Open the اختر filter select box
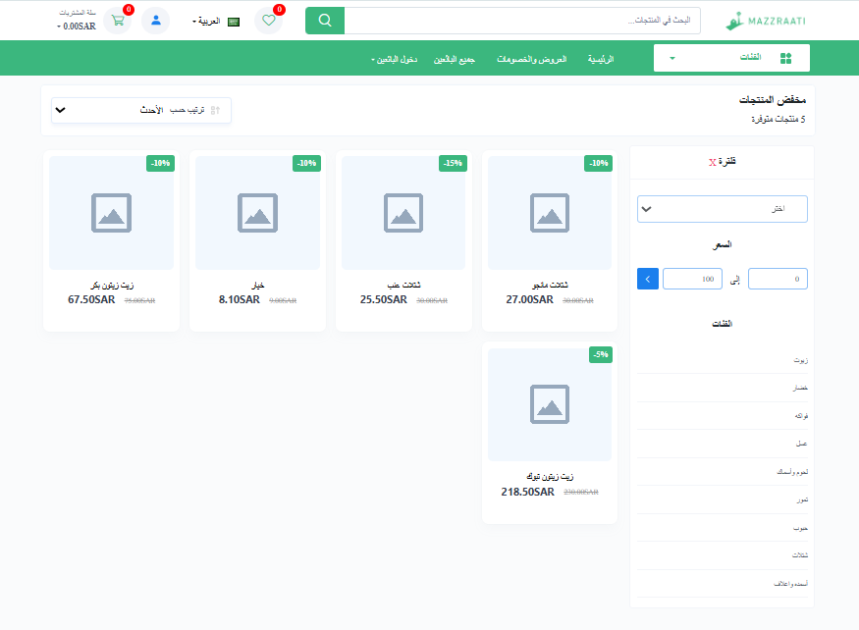Image resolution: width=859 pixels, height=630 pixels. (x=722, y=209)
